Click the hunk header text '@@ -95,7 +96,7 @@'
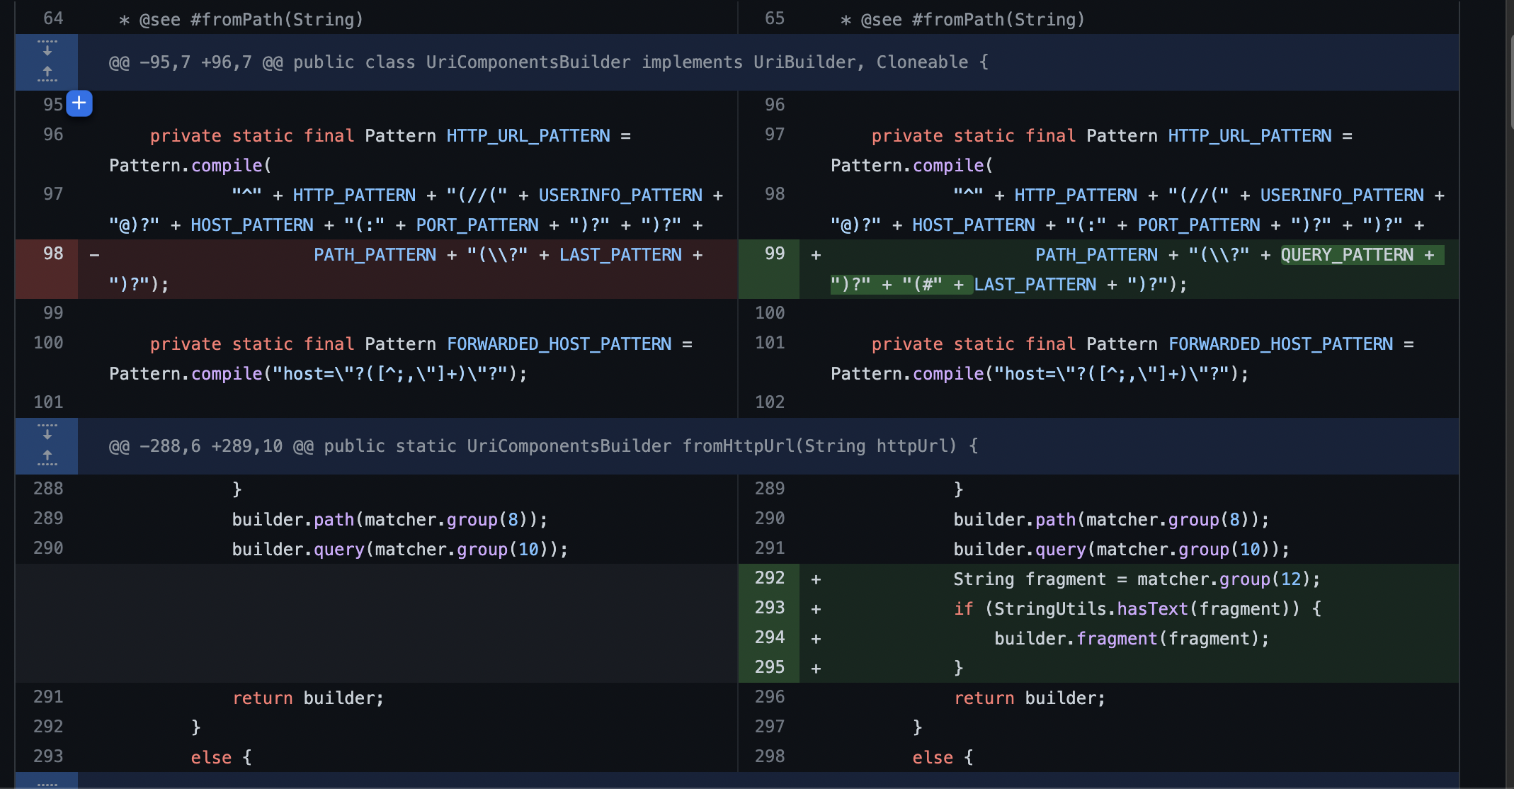1514x789 pixels. 195,62
